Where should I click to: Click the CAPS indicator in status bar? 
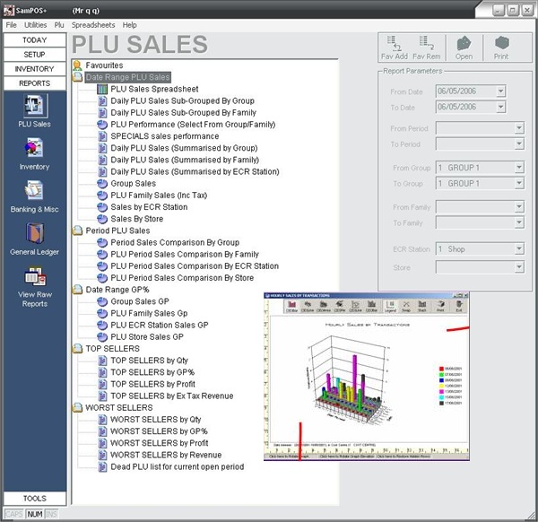14,514
